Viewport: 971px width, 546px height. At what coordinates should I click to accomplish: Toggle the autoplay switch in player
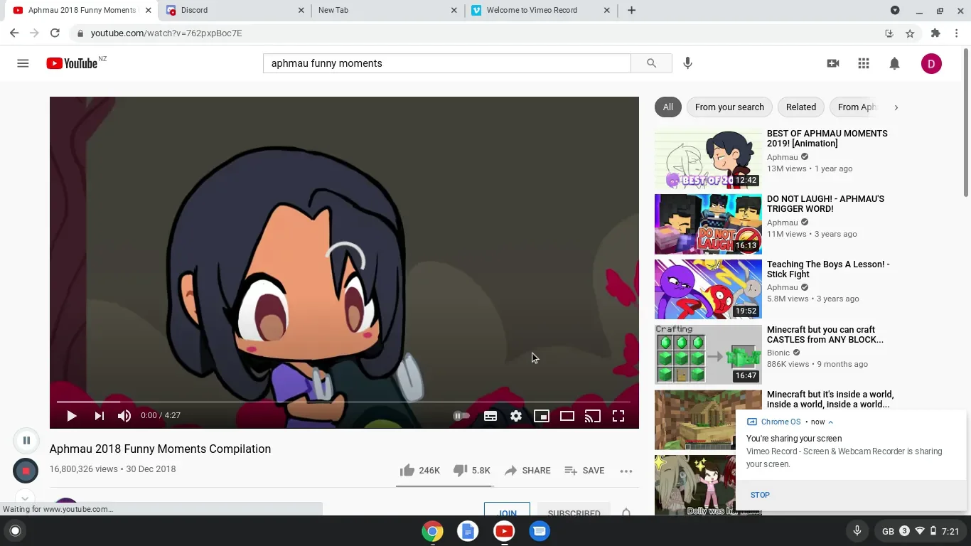461,416
